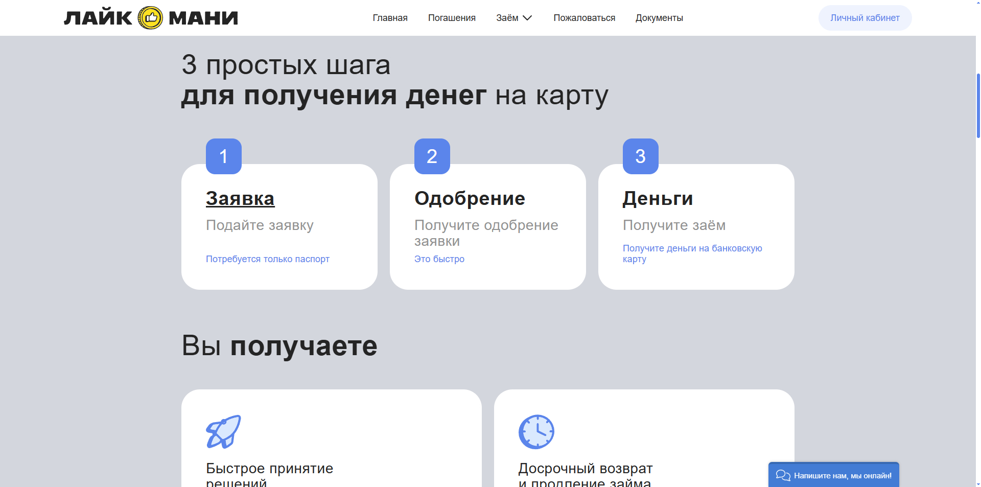
Task: Click the numbered badge '1' above Заявка card
Action: pyautogui.click(x=223, y=156)
